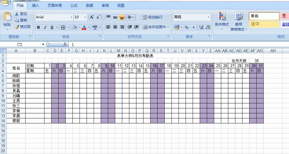The width and height of the screenshot is (289, 154).
Task: Toggle bold formatting B
Action: 38,27
